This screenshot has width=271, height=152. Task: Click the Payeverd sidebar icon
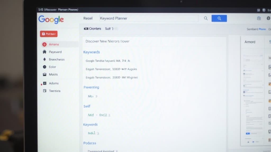point(44,52)
